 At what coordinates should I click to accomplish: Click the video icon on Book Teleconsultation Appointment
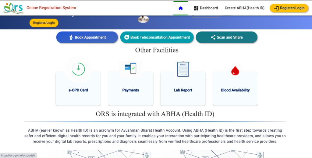pos(127,37)
